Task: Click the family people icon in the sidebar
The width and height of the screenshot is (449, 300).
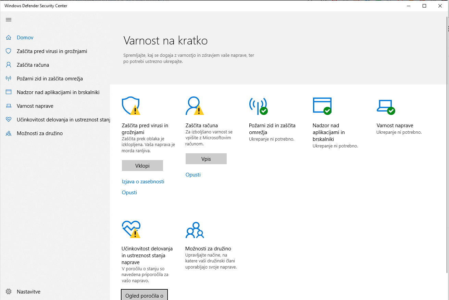Action: [x=9, y=133]
